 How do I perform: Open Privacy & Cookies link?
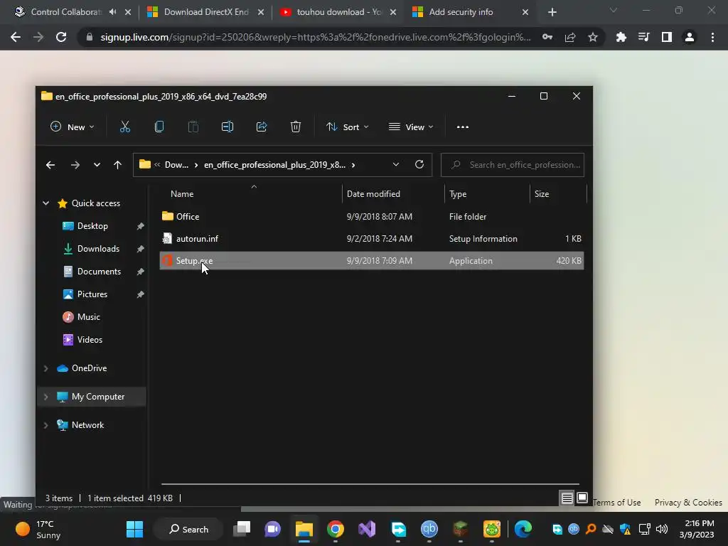point(688,503)
